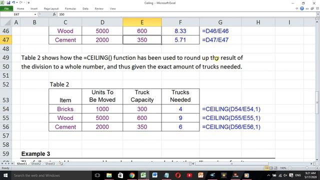Select cell with =CEILING(D55/E55,1)
The width and height of the screenshot is (320, 180).
point(231,118)
